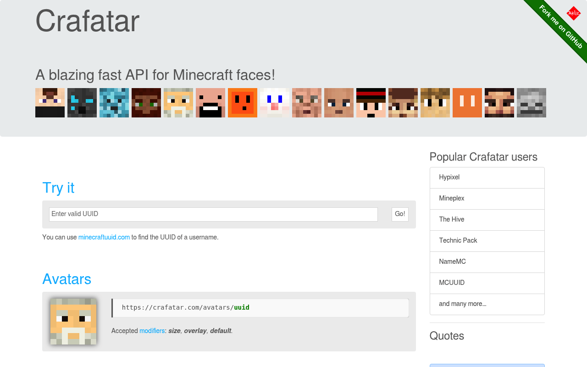Select The Hive list entry
Image resolution: width=587 pixels, height=367 pixels.
tap(487, 220)
